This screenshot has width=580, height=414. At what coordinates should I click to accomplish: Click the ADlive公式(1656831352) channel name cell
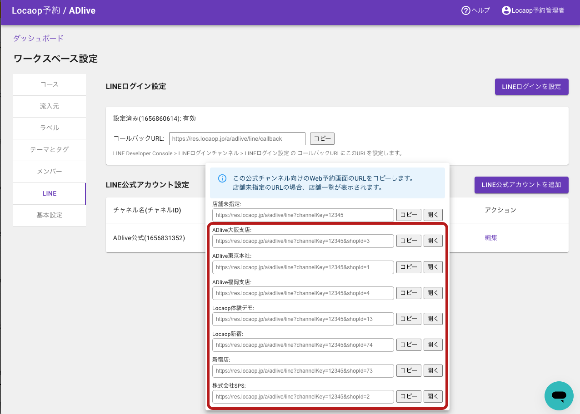point(149,237)
